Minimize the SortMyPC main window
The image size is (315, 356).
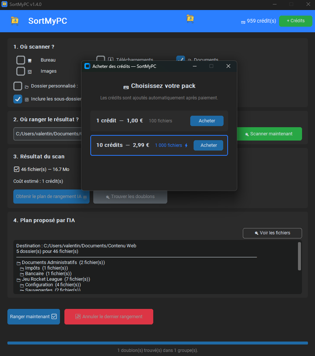[x=274, y=4]
